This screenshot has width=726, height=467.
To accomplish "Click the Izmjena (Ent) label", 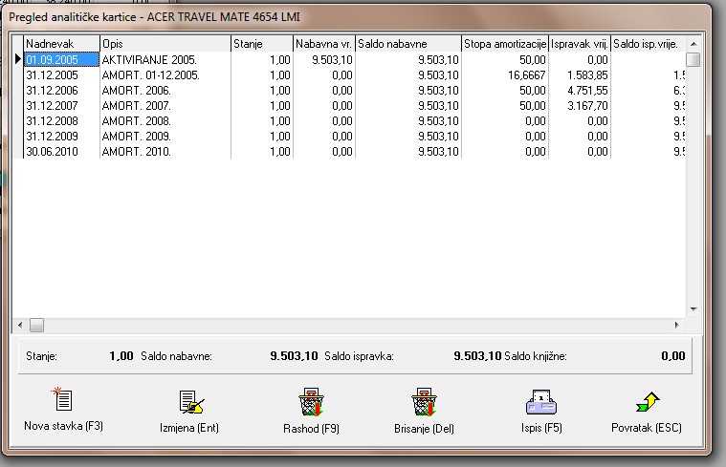I will click(188, 428).
